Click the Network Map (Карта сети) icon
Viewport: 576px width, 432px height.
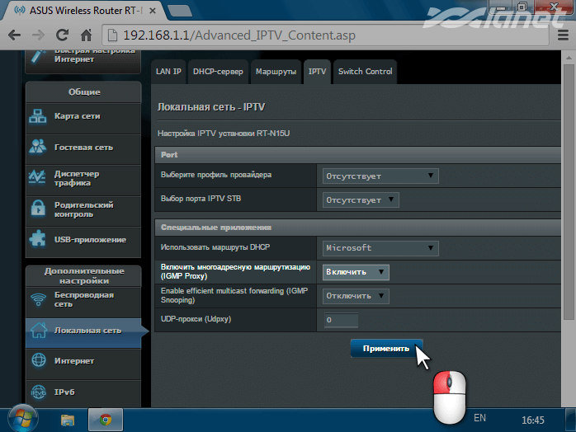[x=39, y=116]
